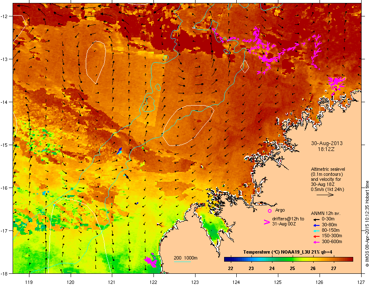Click the longitude axis label 127
370x286 pixels.
click(x=361, y=282)
